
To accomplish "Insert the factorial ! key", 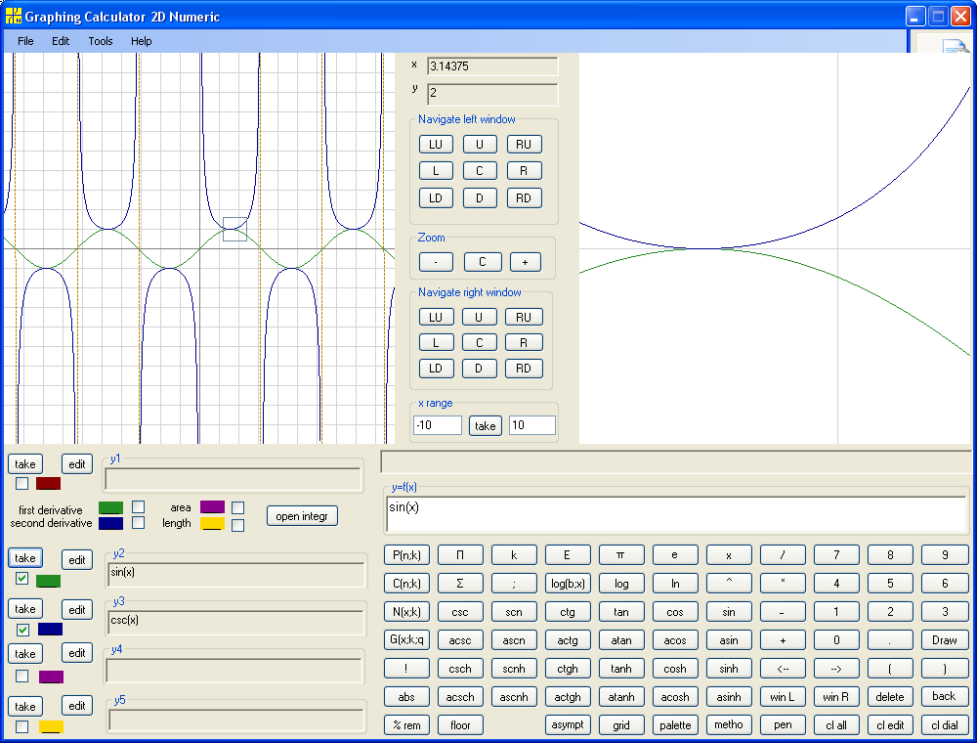I will coord(406,669).
